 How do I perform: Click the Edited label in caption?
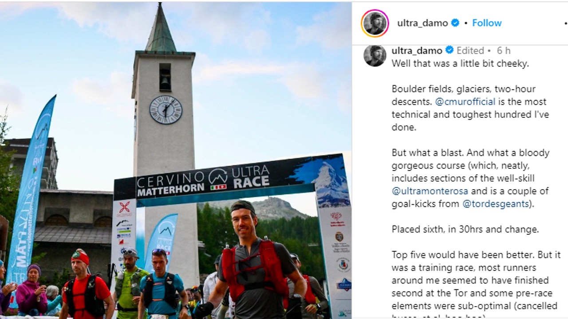click(470, 51)
